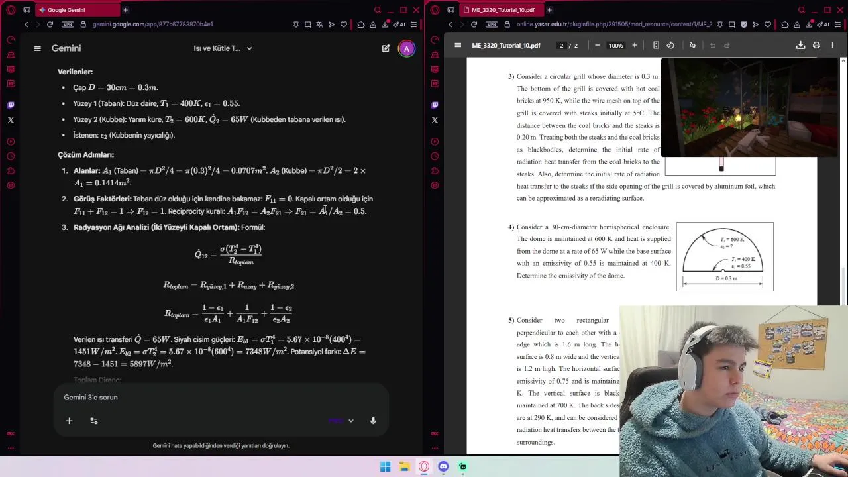Click the online.yasar.edu.tr address bar

614,25
